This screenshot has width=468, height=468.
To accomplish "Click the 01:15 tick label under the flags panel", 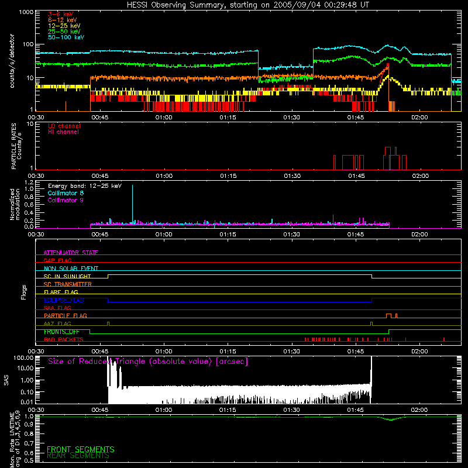I will click(228, 352).
